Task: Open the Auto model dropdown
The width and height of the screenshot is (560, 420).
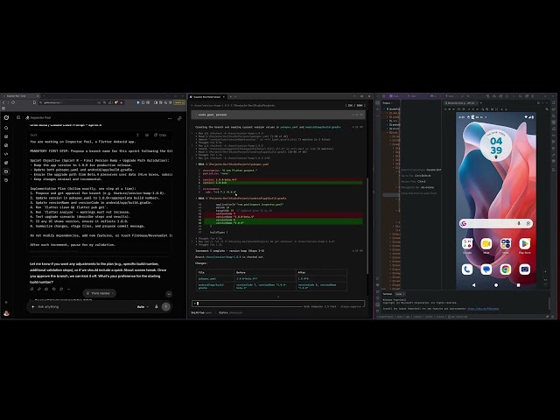Action: (143, 307)
